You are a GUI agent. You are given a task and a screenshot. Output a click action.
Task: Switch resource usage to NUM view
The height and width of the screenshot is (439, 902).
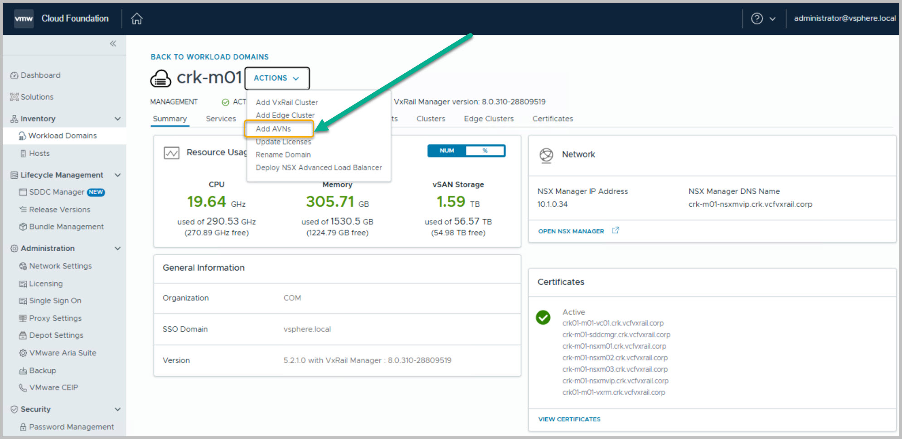click(x=446, y=151)
